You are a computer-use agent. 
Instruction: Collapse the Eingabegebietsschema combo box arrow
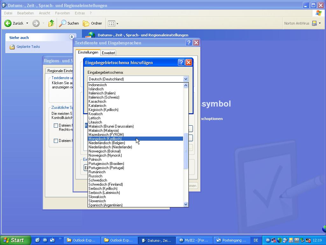tap(186, 79)
